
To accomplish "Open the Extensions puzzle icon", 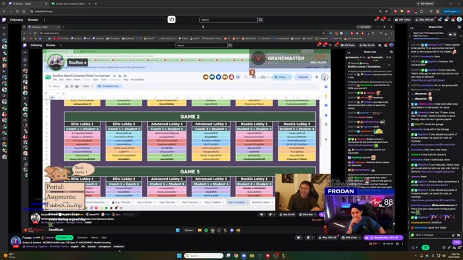I will click(421, 12).
